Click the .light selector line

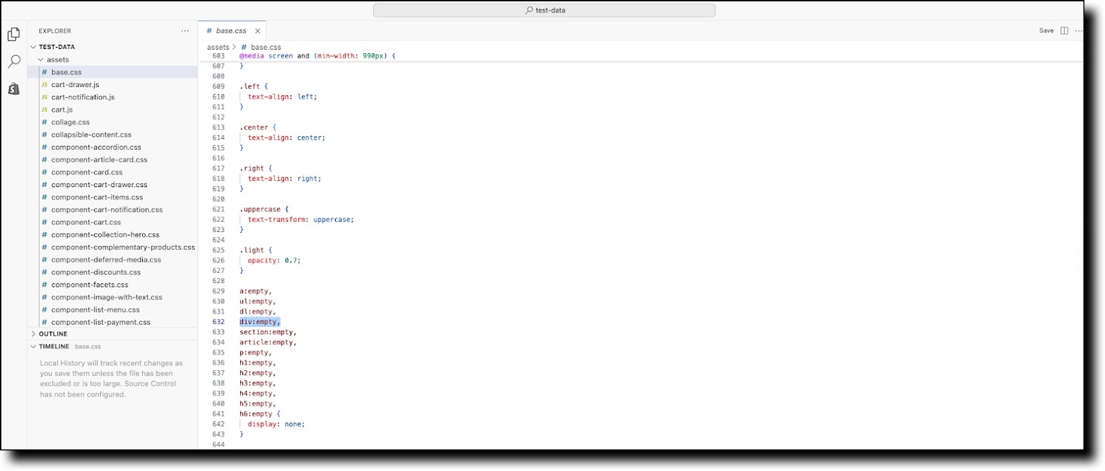[256, 250]
